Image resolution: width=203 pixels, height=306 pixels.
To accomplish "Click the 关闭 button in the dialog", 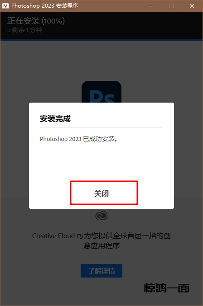I will [x=104, y=193].
